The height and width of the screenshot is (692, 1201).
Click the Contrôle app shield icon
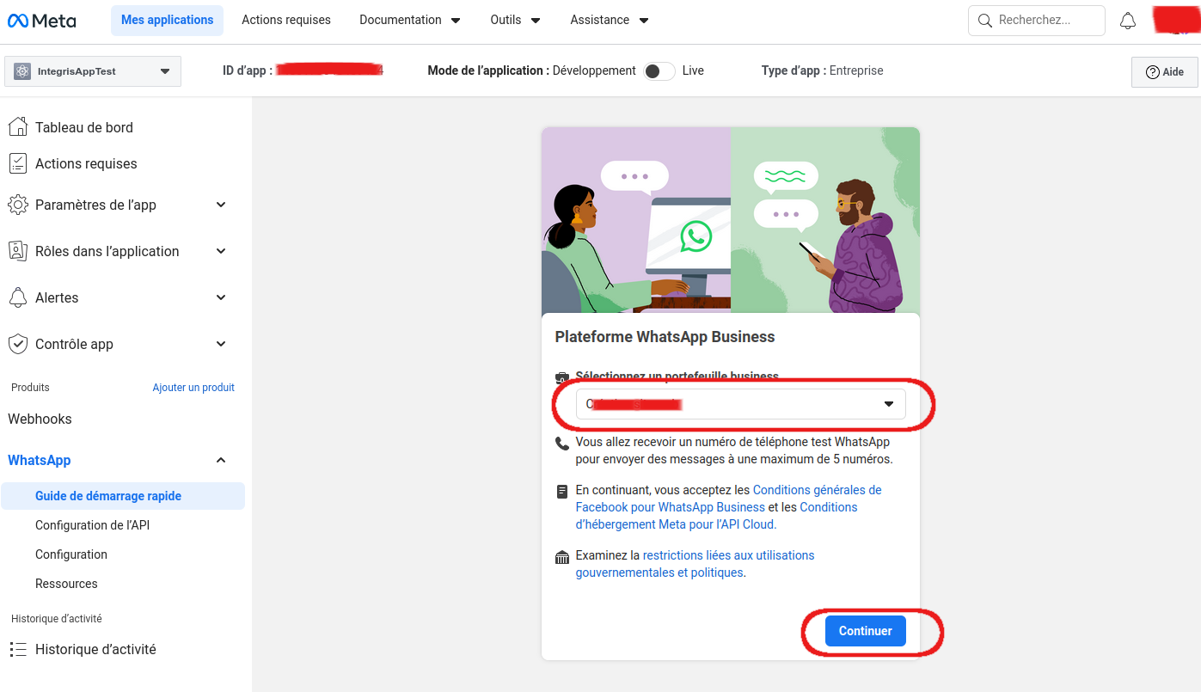coord(17,344)
